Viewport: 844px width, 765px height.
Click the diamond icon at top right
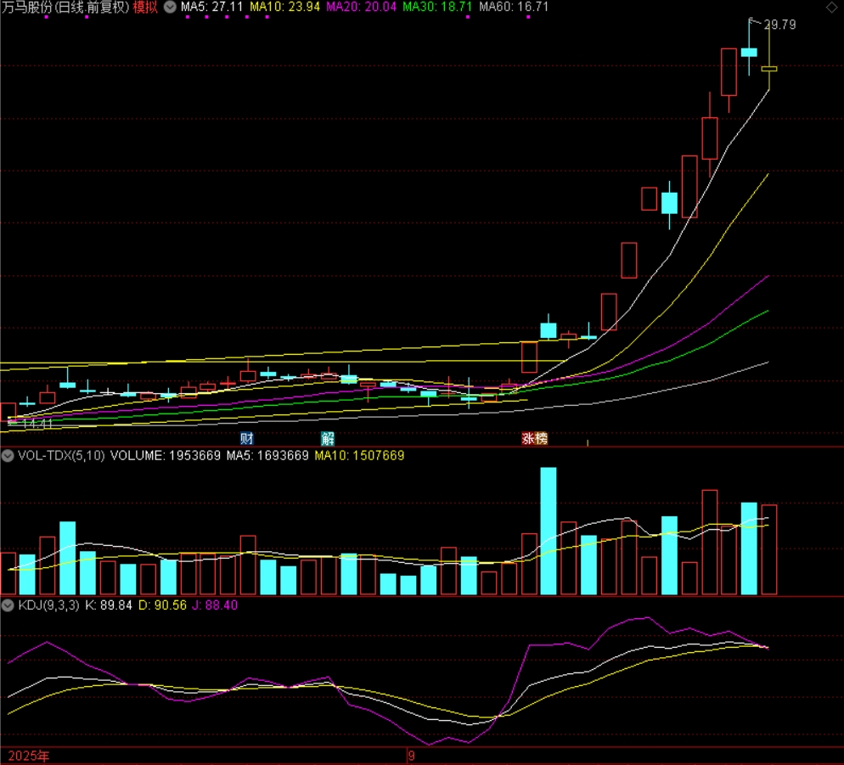pyautogui.click(x=831, y=7)
